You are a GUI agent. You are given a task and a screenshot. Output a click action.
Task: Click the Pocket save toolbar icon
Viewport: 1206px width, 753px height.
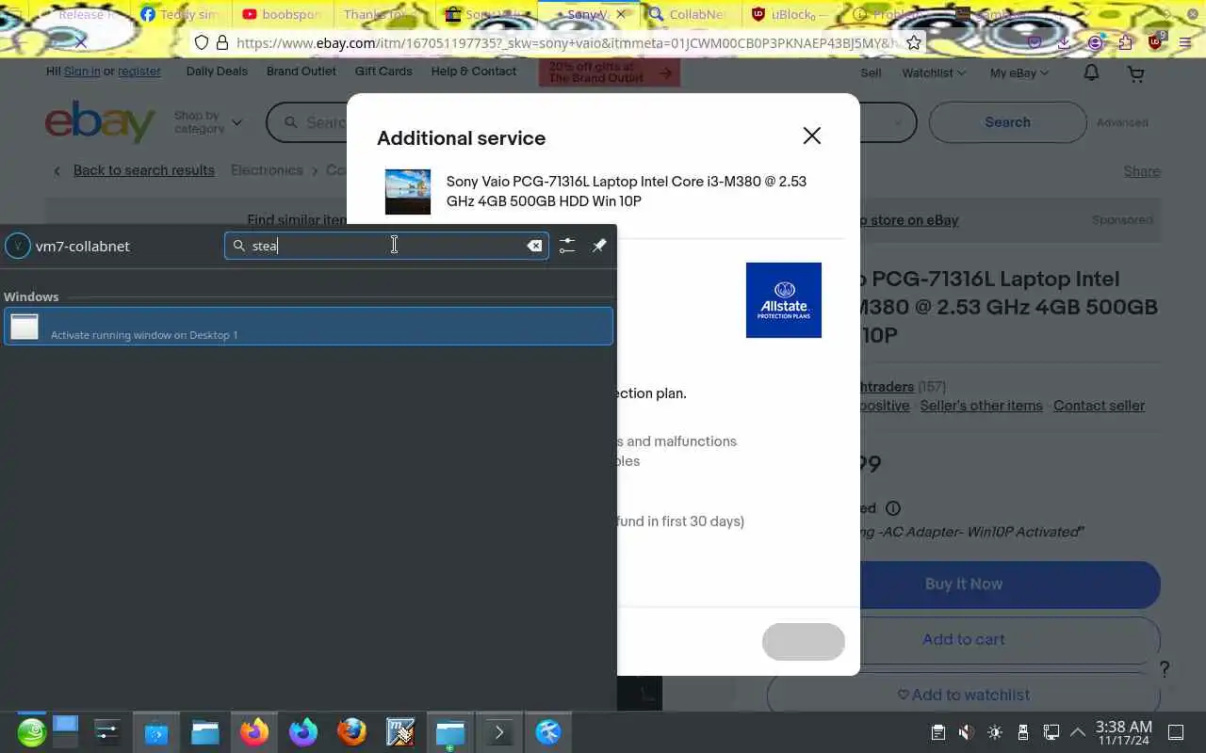click(1035, 42)
